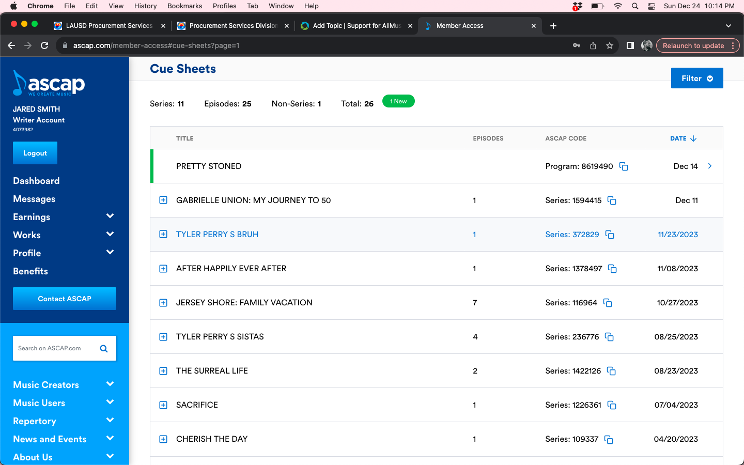Click the Logout button
This screenshot has height=465, width=744.
click(x=35, y=153)
